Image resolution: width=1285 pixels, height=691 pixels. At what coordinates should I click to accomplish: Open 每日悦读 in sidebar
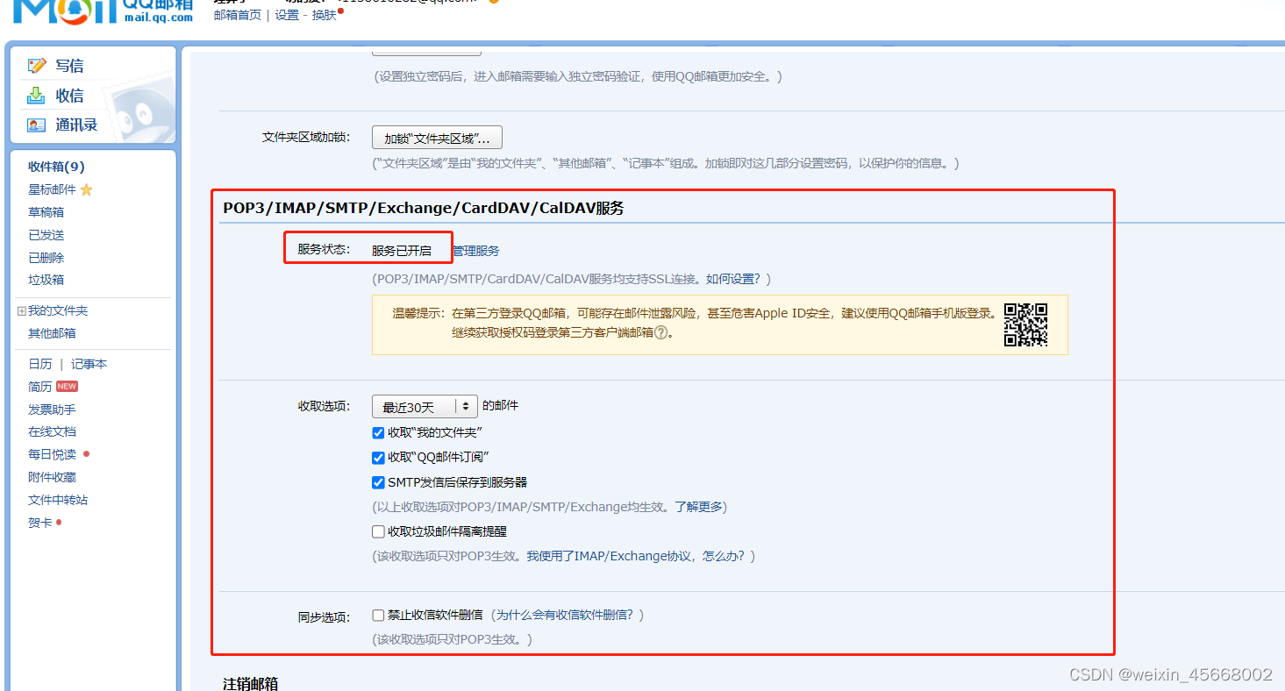tap(52, 454)
